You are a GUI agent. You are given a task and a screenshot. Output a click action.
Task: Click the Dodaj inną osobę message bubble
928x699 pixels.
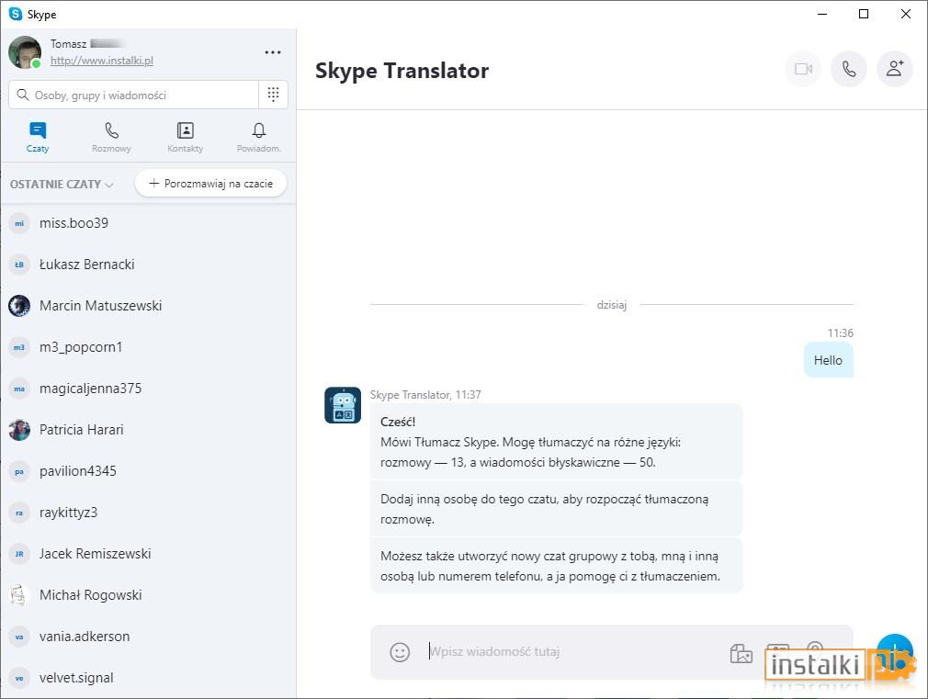click(556, 509)
